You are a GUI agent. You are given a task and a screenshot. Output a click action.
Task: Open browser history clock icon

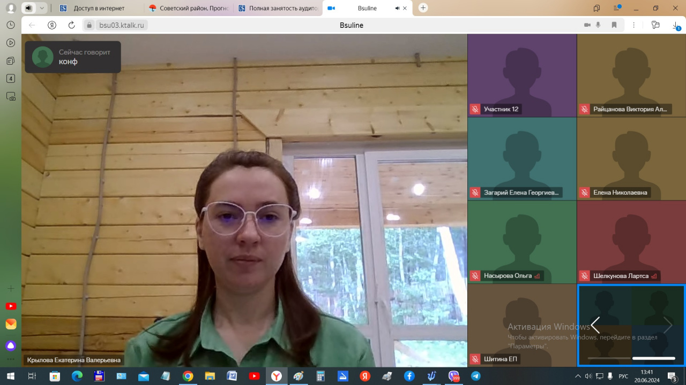coord(11,25)
